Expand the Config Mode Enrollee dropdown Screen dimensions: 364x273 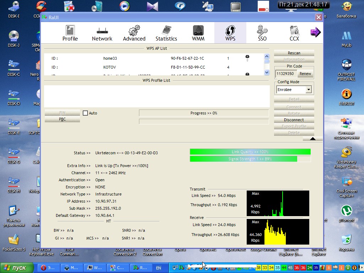click(308, 90)
